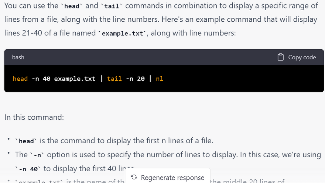
Task: Click inline `example.txt` in the intro paragraph
Action: [x=123, y=34]
